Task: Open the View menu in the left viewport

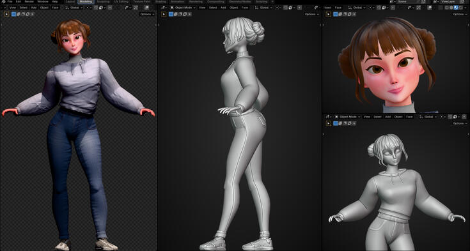Action: pos(13,8)
